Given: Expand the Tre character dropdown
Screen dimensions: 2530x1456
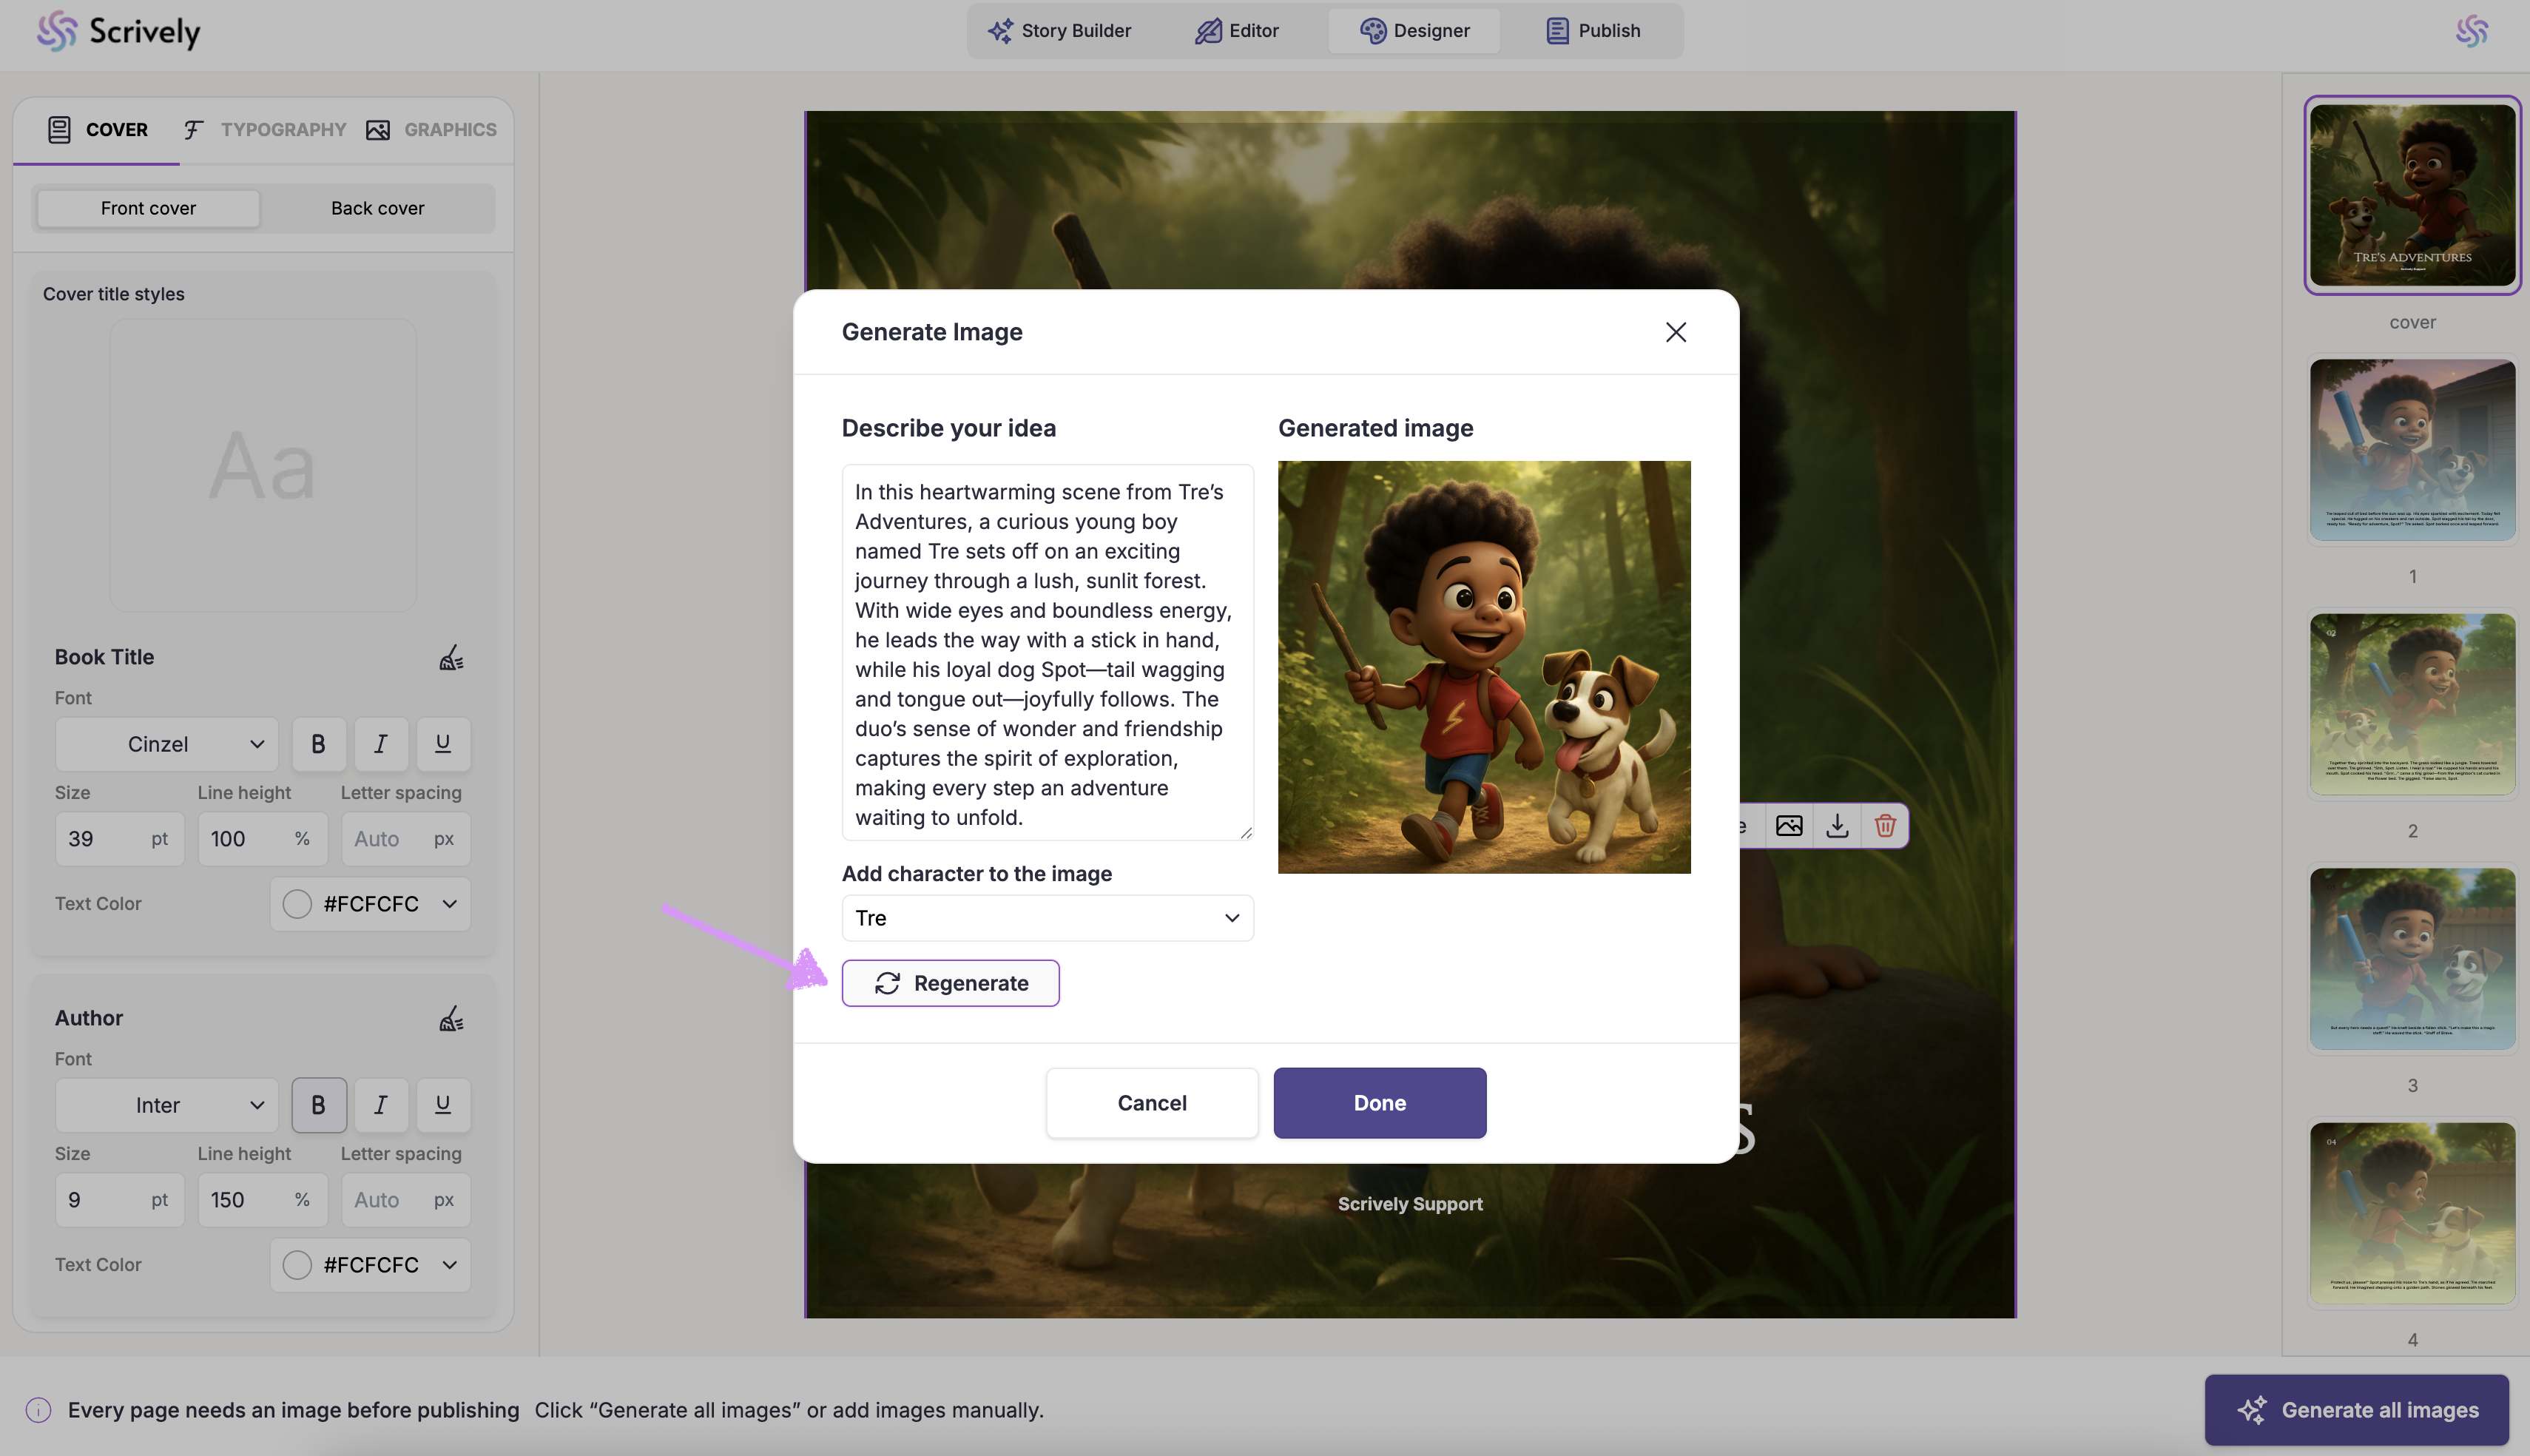Looking at the screenshot, I should 1047,918.
